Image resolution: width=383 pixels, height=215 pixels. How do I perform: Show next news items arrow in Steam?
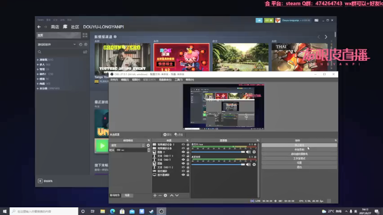coord(326,37)
